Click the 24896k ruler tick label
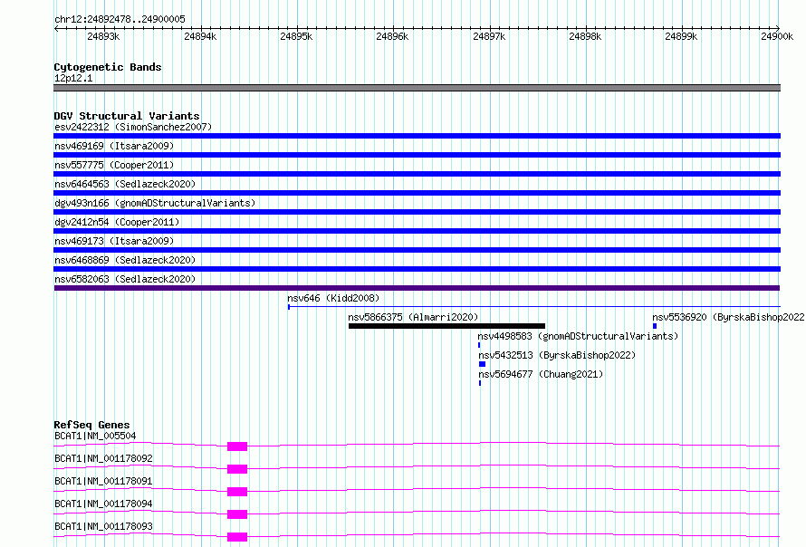Viewport: 806px width, 547px height. [392, 36]
